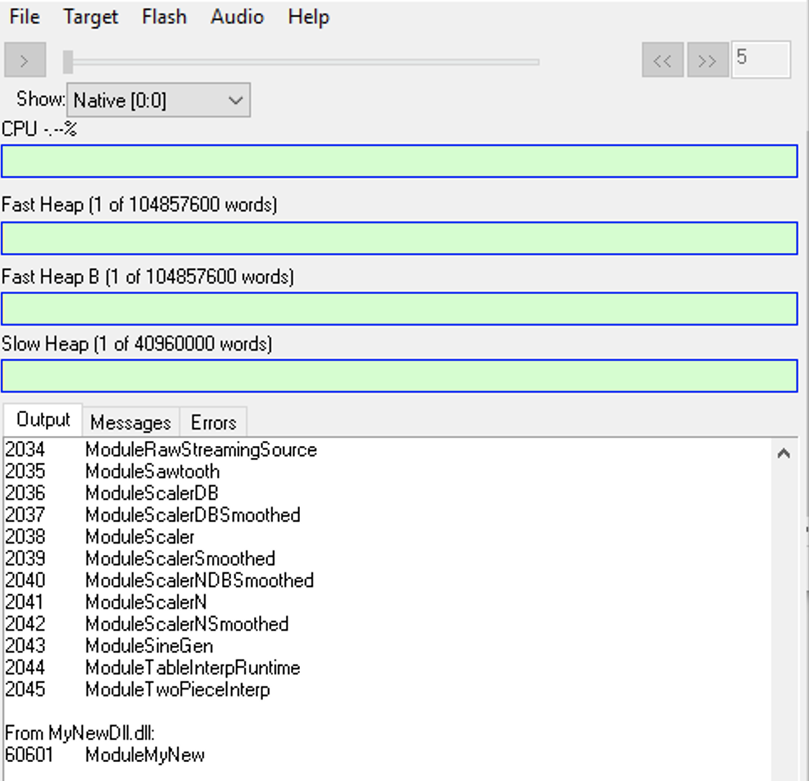Open the Target menu

(91, 17)
